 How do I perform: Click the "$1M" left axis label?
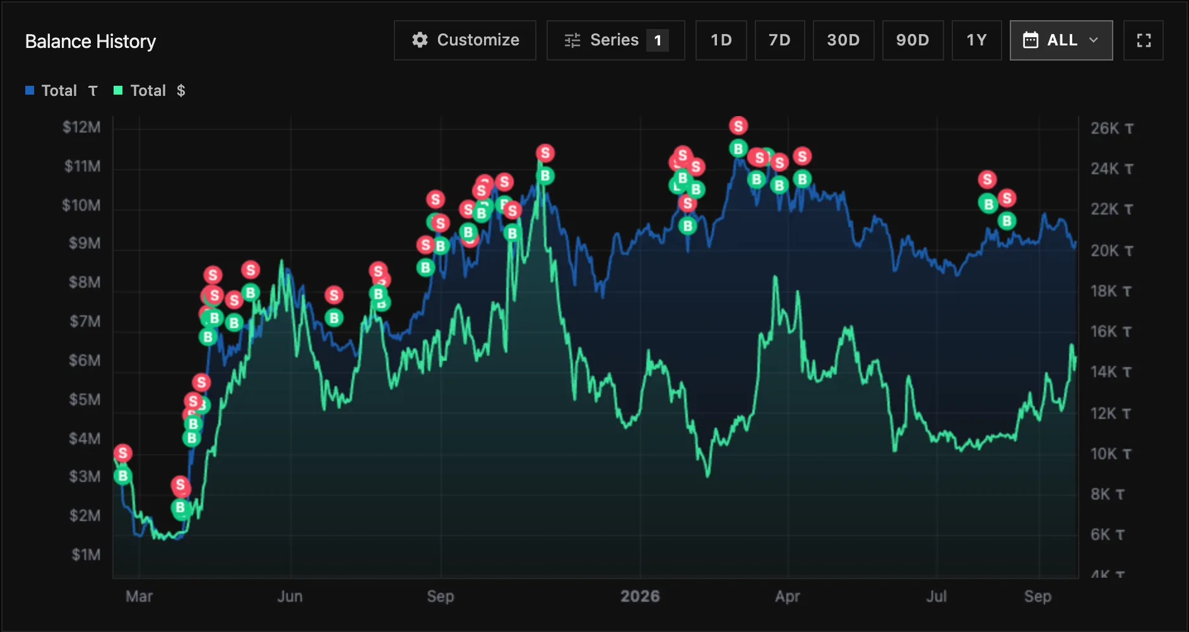click(x=86, y=555)
